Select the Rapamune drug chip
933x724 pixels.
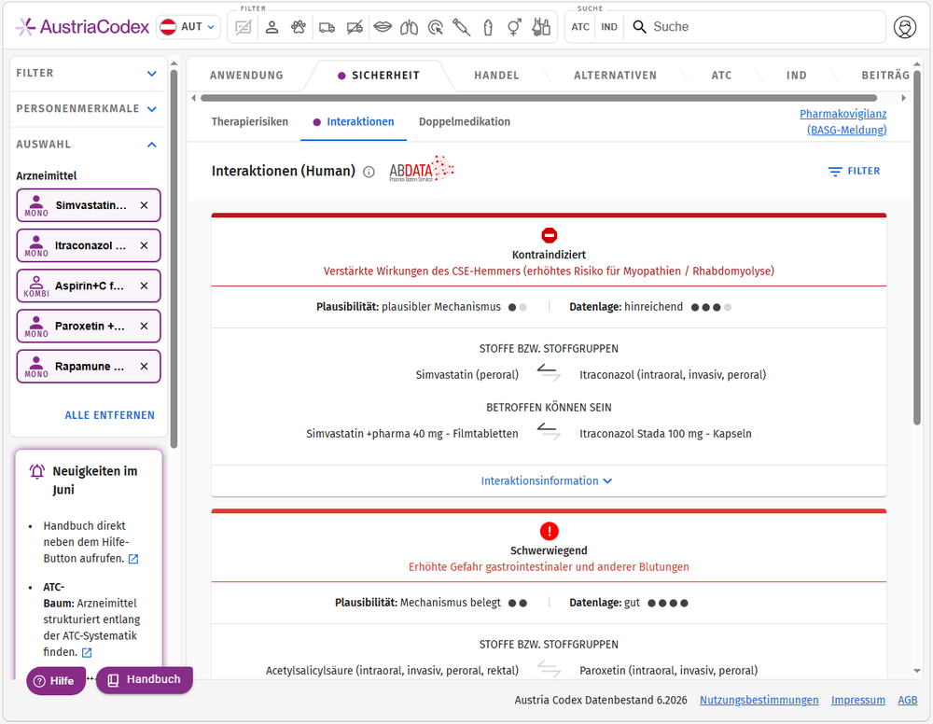pyautogui.click(x=88, y=367)
